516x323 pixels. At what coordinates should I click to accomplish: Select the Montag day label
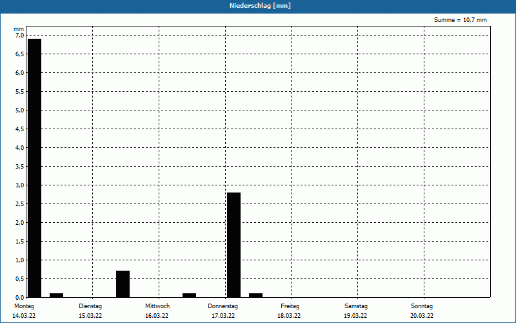[x=24, y=306]
